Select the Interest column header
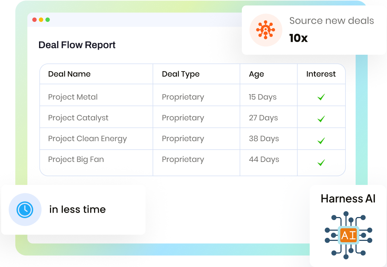The height and width of the screenshot is (267, 387). coord(321,74)
